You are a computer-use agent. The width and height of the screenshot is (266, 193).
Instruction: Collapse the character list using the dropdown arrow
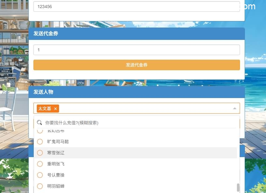pos(234,108)
